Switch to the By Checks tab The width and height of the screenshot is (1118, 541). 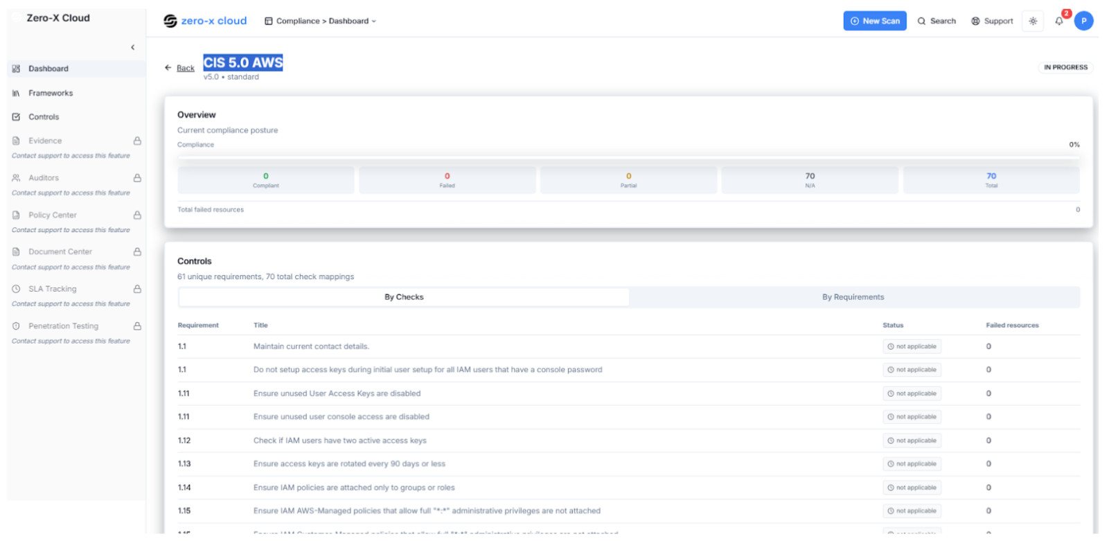tap(404, 297)
